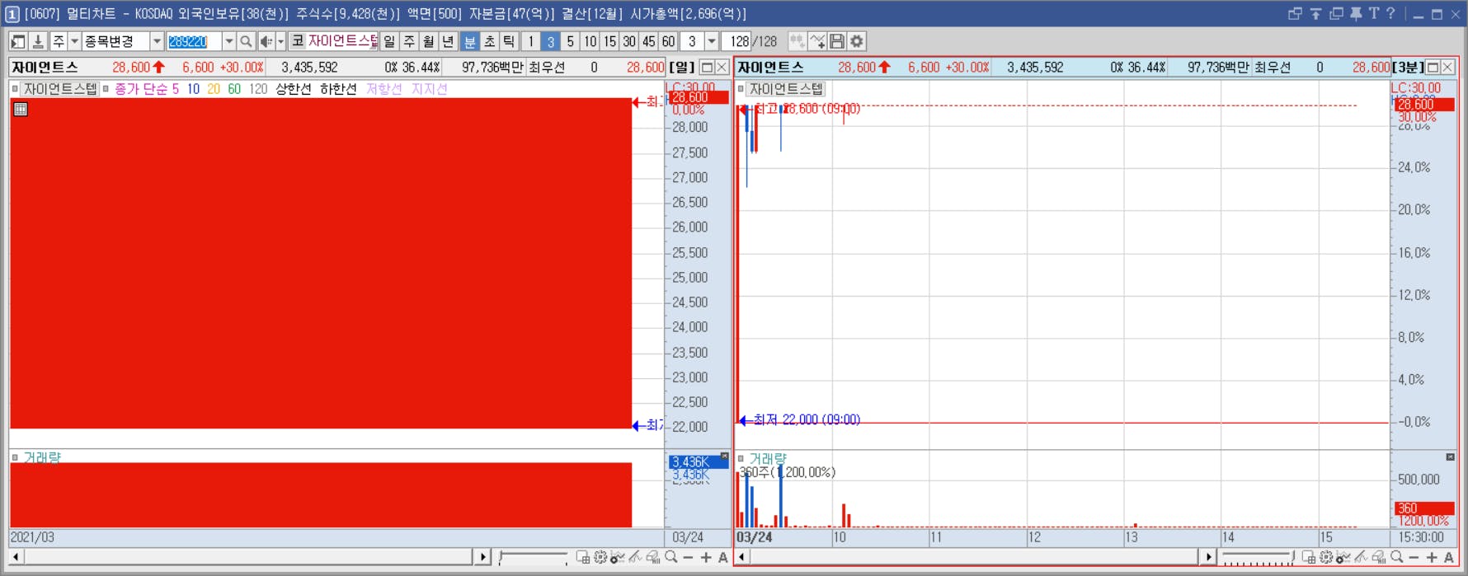This screenshot has height=576, width=1468.
Task: Click the stock search magnifier icon
Action: click(x=246, y=41)
